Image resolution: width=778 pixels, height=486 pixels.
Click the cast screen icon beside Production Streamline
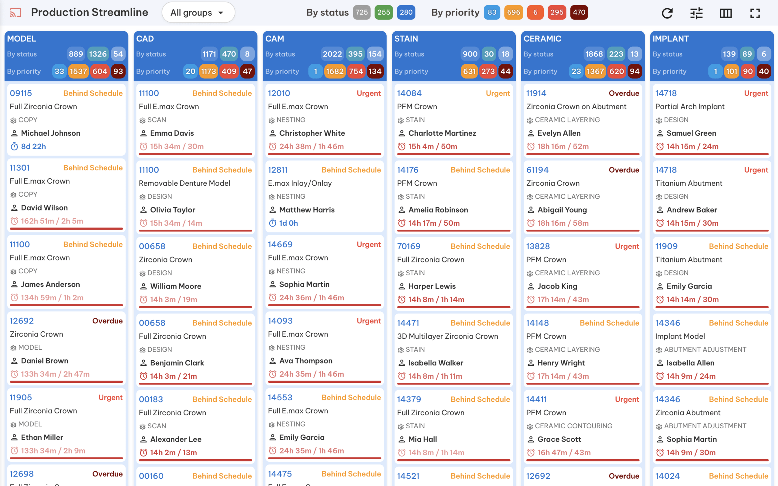click(15, 12)
